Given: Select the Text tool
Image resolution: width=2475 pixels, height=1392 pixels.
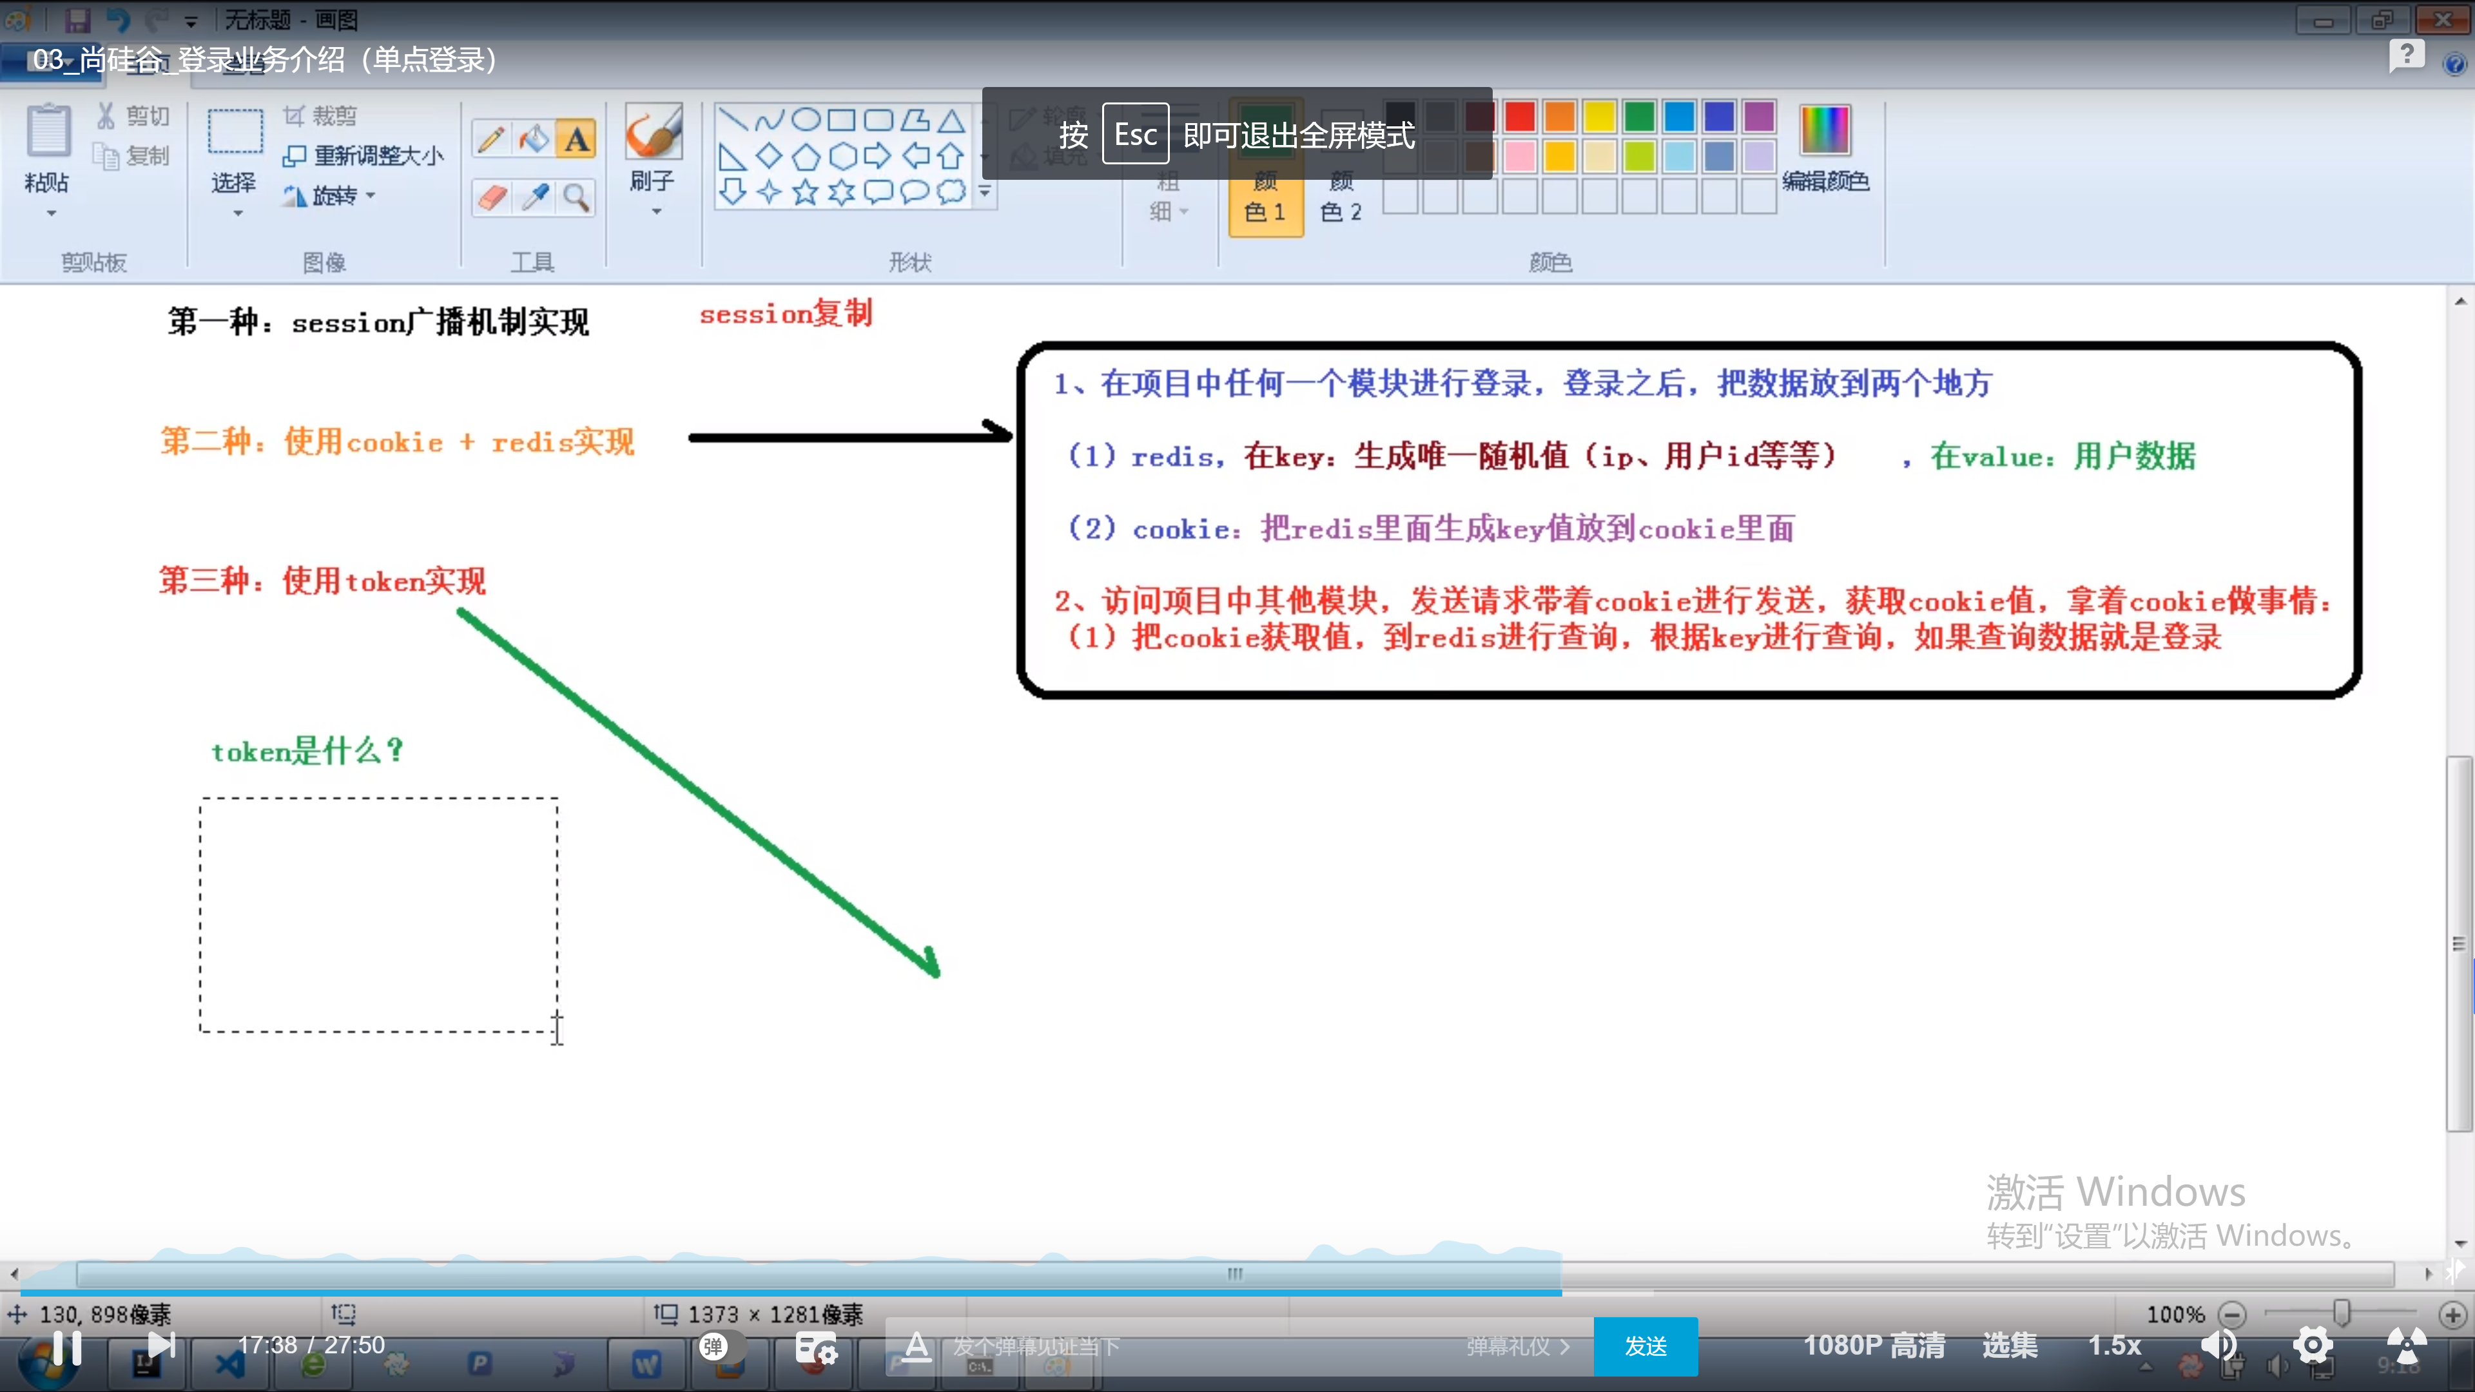Looking at the screenshot, I should point(576,140).
